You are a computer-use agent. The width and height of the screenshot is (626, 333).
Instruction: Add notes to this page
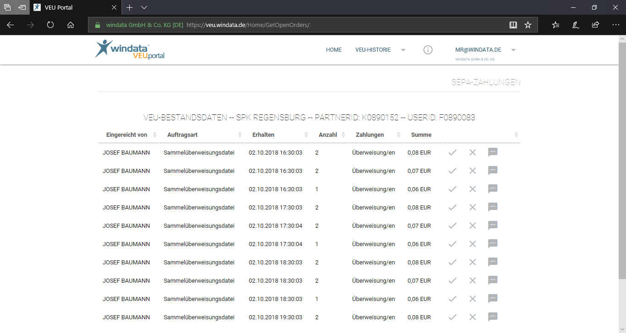point(576,25)
